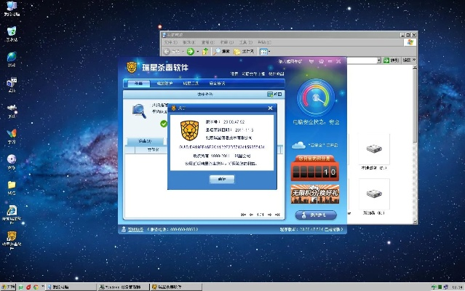Screen dimensions: 465x291
Task: Go to next page in Rising list pager
Action: [269, 215]
